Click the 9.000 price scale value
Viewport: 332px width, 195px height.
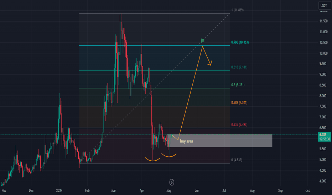pyautogui.click(x=323, y=74)
